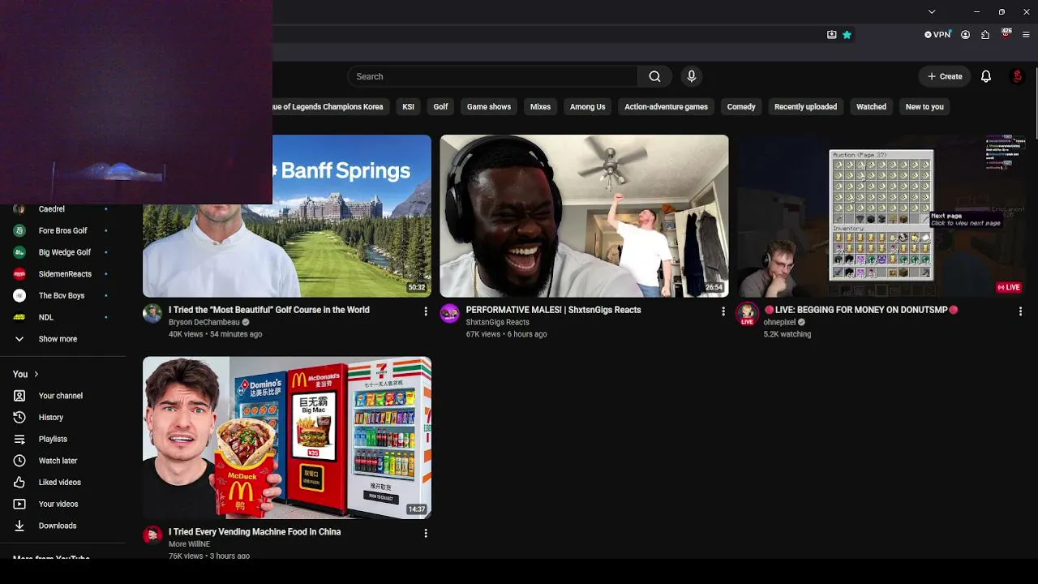The image size is (1038, 584).
Task: Go to the ShxtsnGigs Reacts channel name link
Action: click(x=497, y=322)
